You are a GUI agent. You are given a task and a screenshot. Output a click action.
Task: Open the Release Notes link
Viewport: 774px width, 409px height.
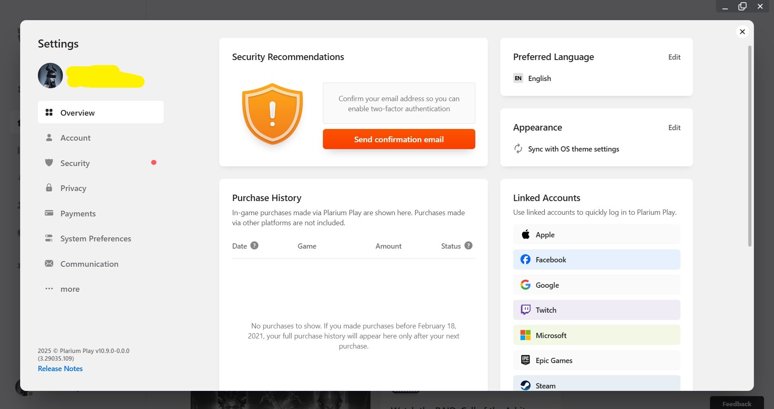(60, 369)
